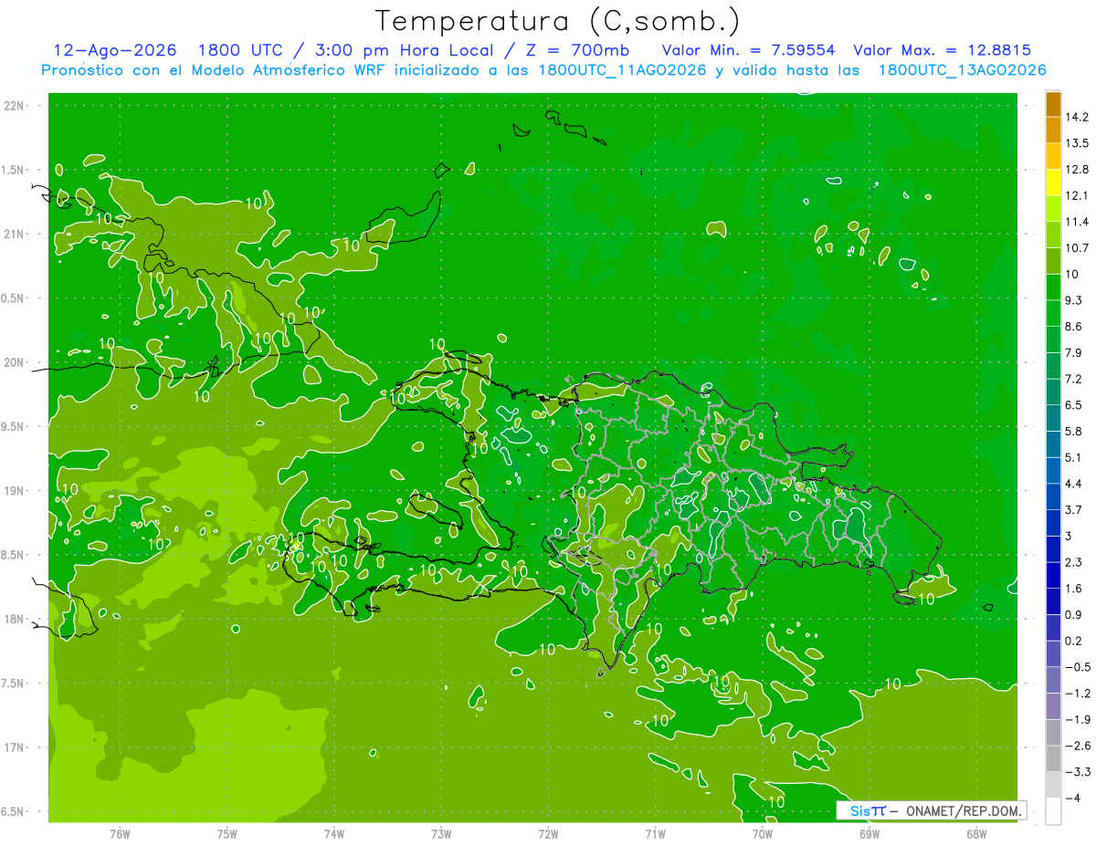1096x846 pixels.
Task: Click the '-0.5' colorbar value
Action: (x=1078, y=667)
